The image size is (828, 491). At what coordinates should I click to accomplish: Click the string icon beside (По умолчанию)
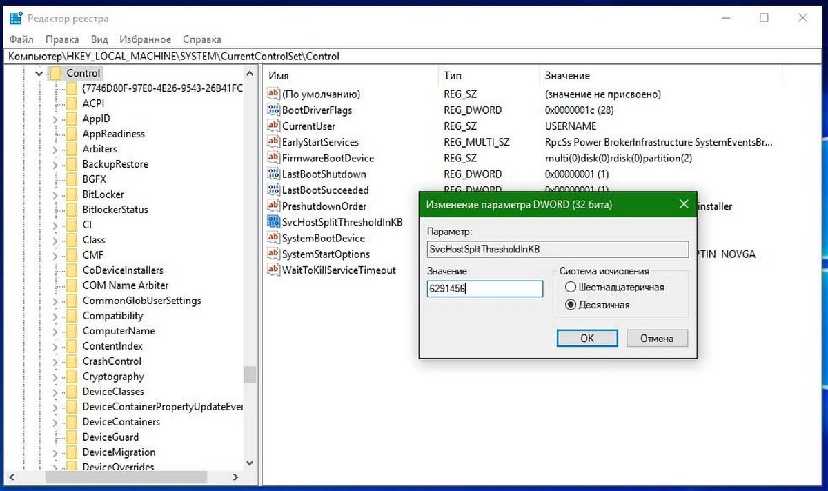(x=273, y=94)
